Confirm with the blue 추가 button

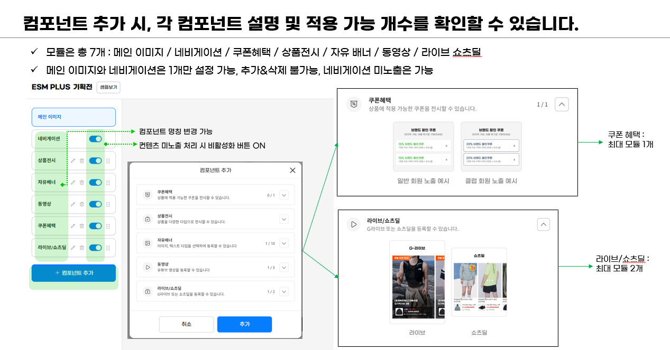point(244,324)
